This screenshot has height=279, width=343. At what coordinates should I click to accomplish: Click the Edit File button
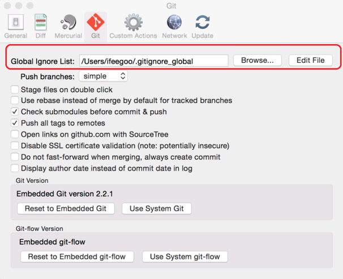(x=311, y=61)
